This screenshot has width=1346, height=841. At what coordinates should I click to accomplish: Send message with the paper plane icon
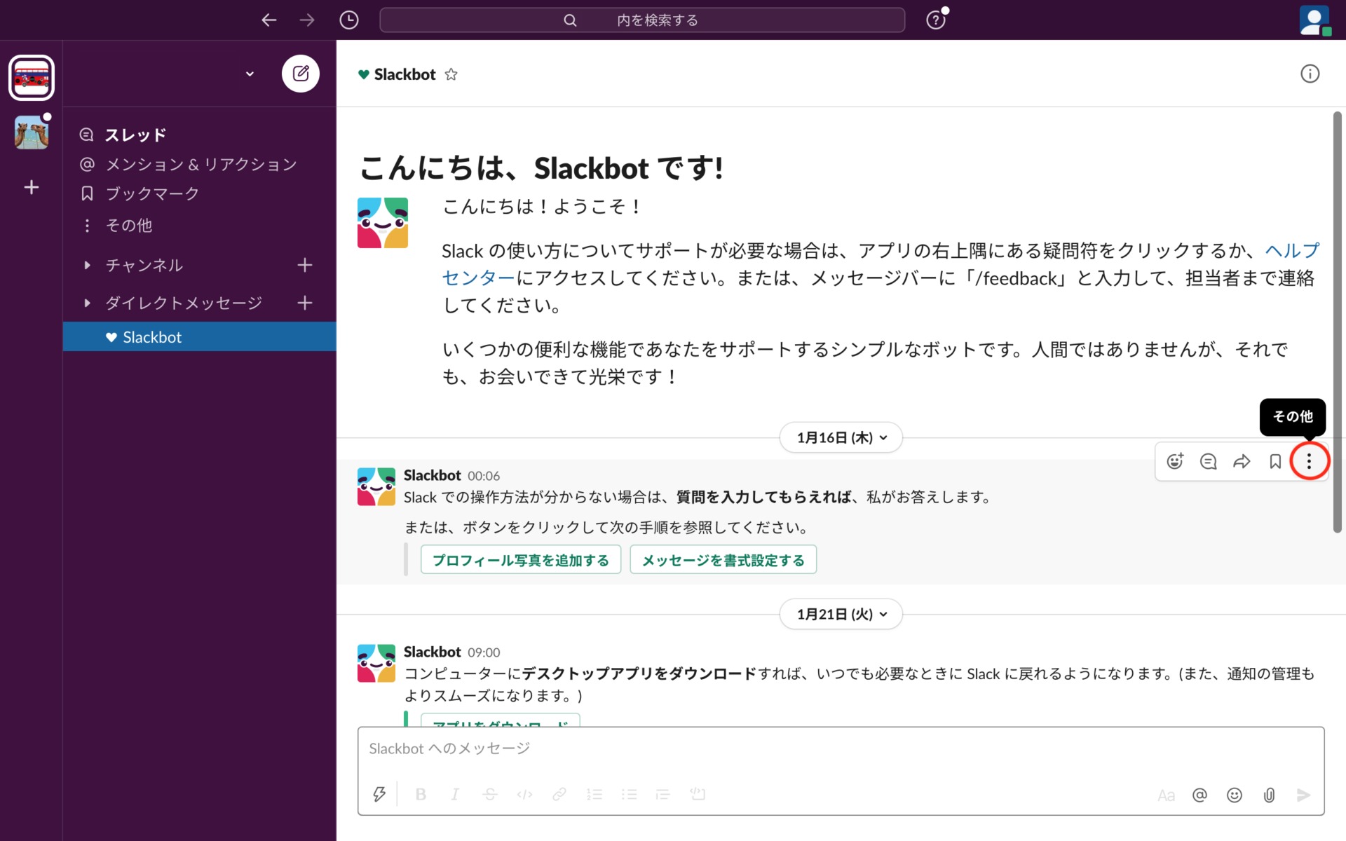coord(1303,795)
